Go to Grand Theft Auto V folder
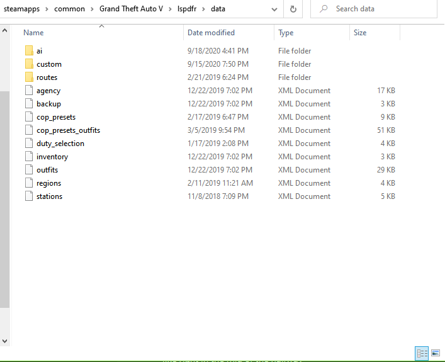The width and height of the screenshot is (445, 362). click(x=131, y=9)
